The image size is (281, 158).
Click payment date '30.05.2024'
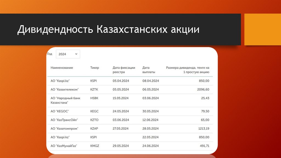tap(151, 111)
